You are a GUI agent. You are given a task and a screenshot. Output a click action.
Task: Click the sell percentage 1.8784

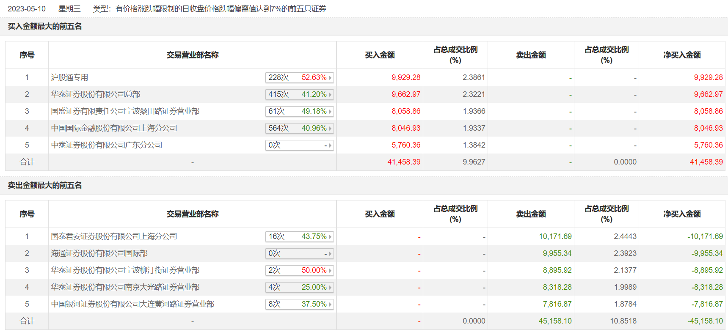[625, 304]
